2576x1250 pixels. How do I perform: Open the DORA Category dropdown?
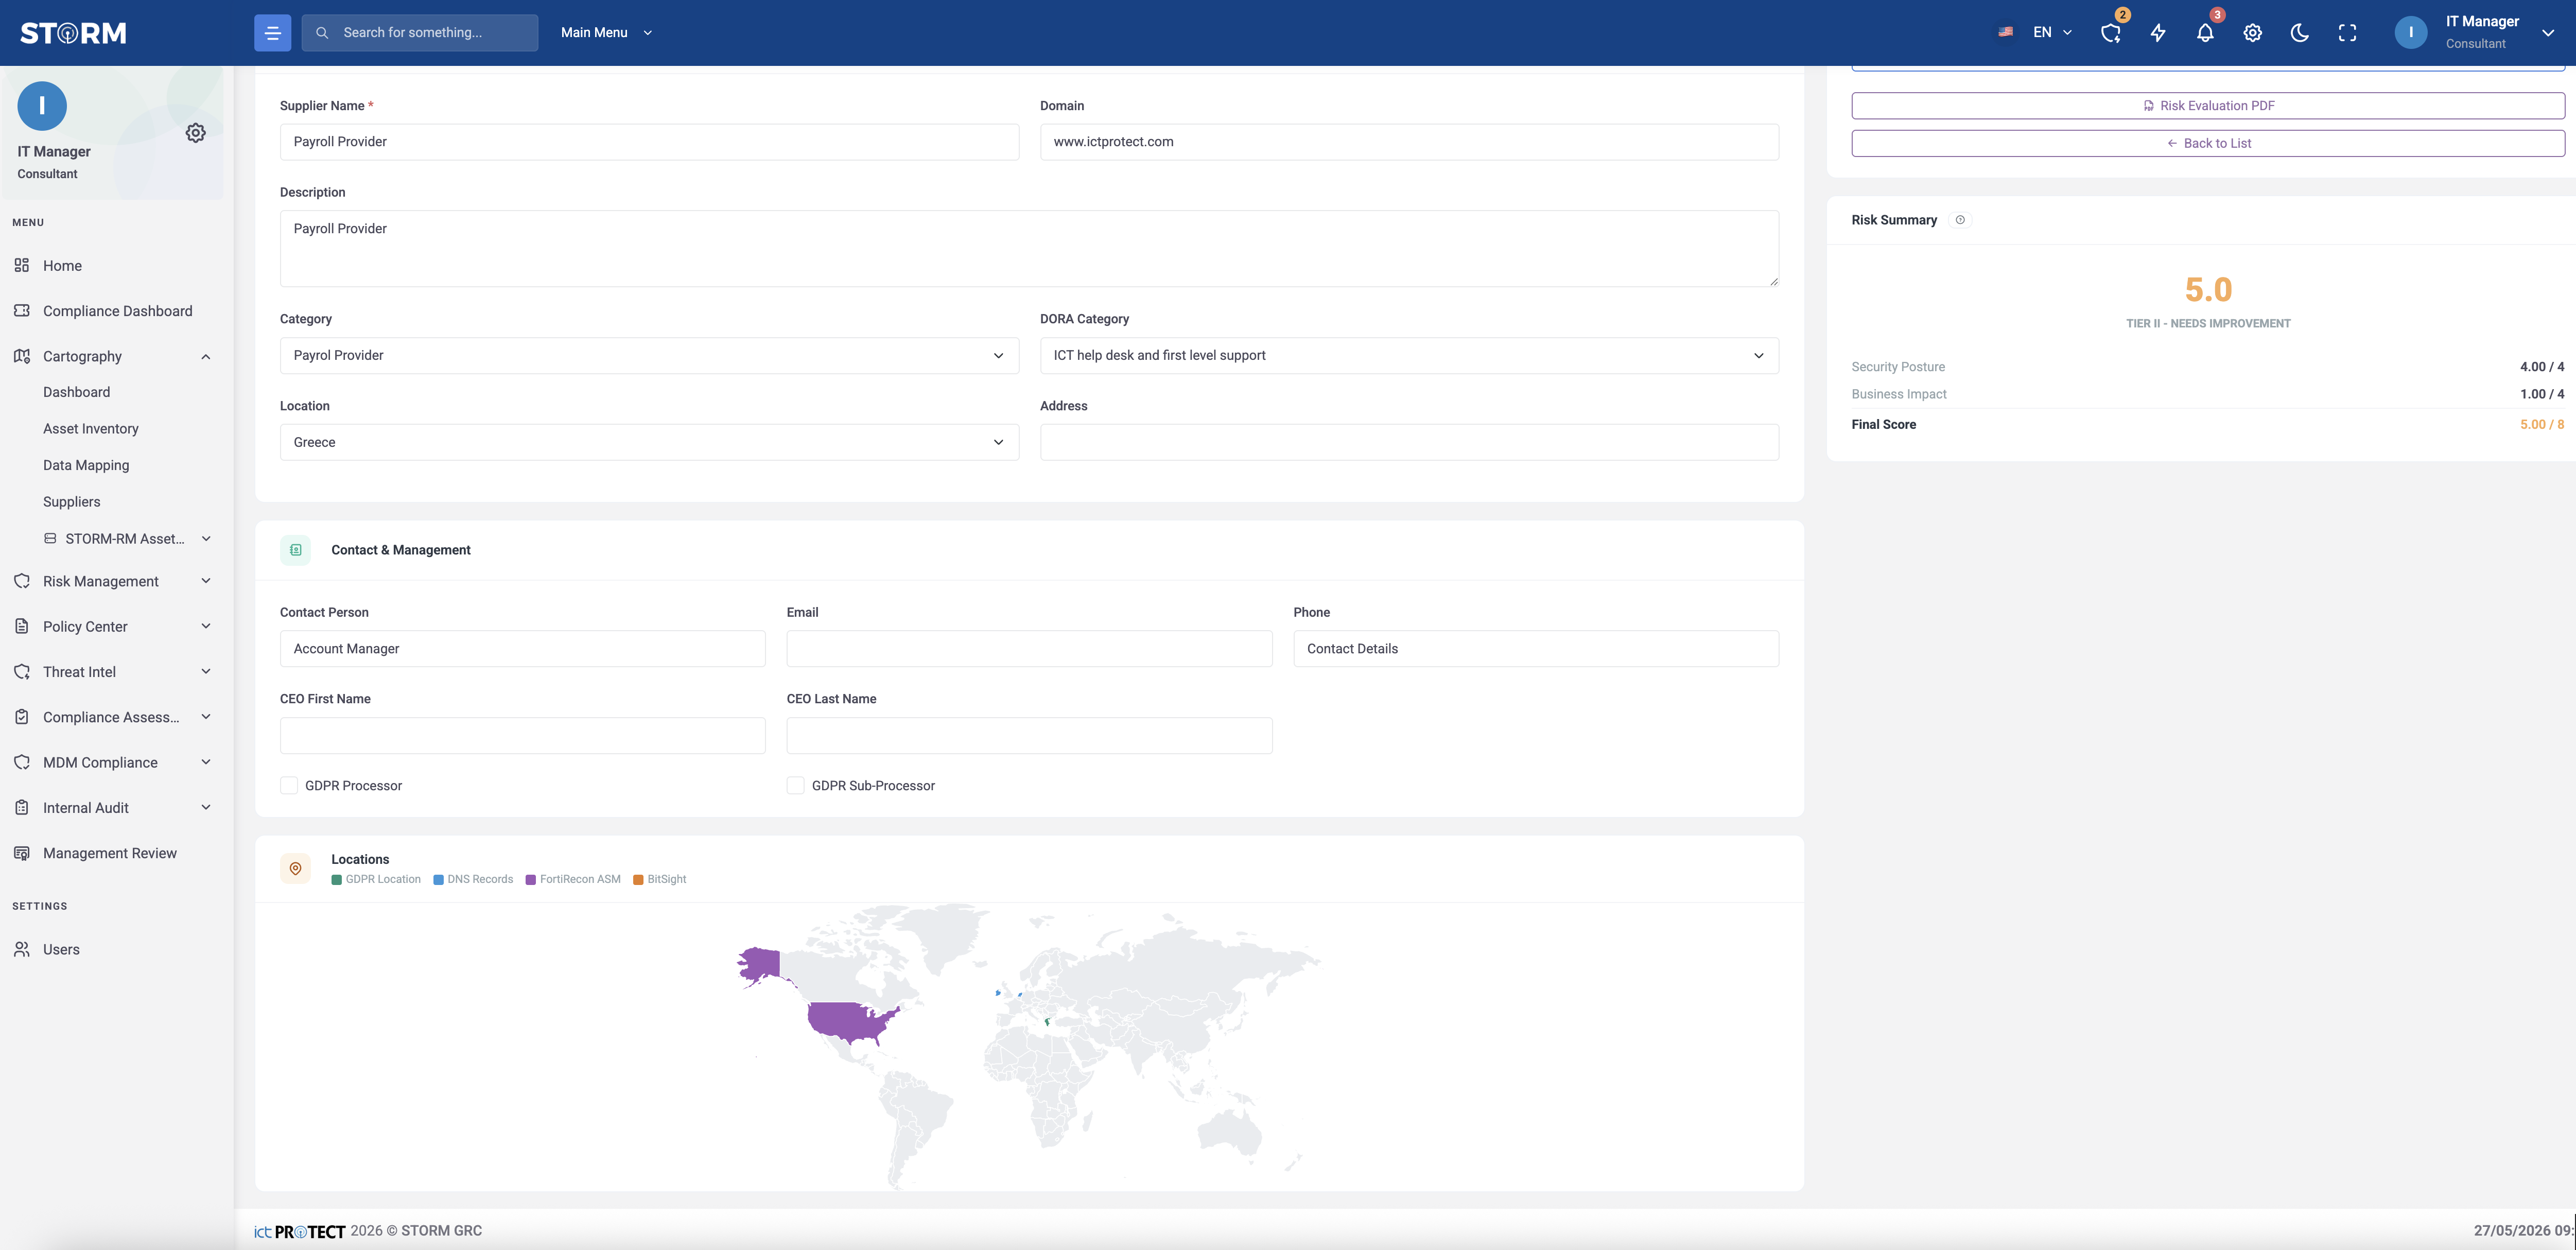coord(1409,356)
